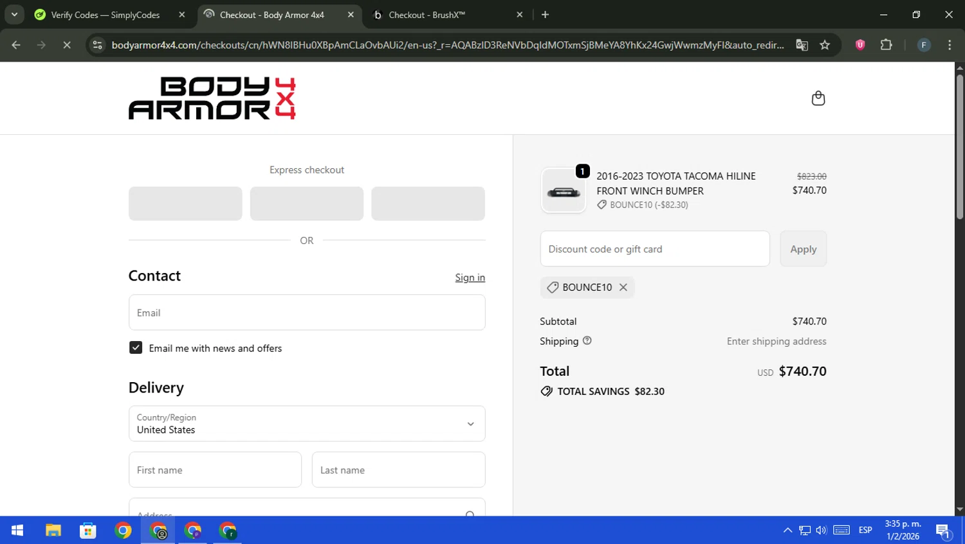
Task: Click the forward navigation arrow
Action: 41,45
